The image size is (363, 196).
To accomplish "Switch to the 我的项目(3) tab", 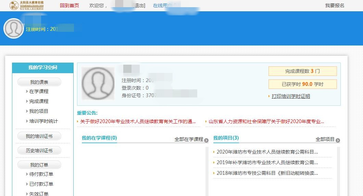I will [x=226, y=138].
